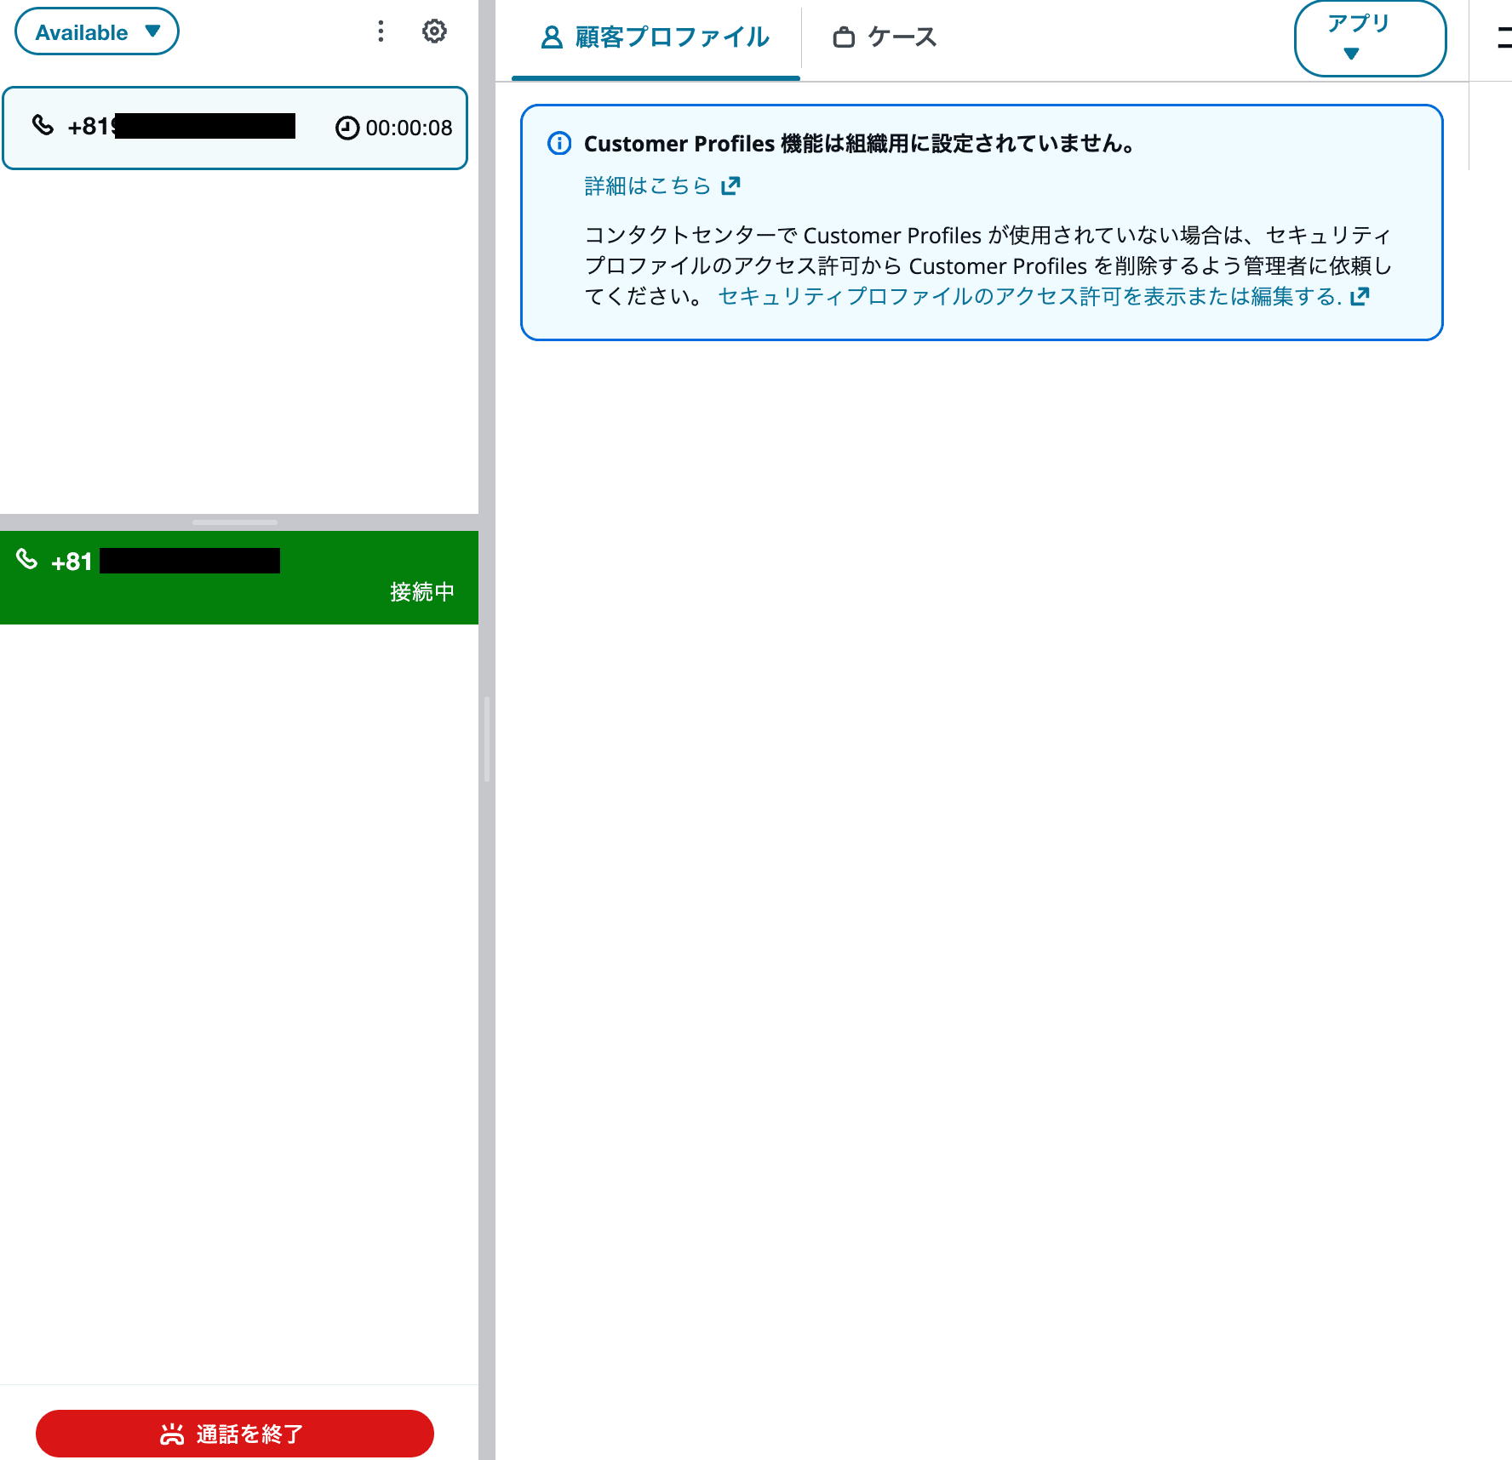Click the person icon on the 顧客プロファイル tab
Image resolution: width=1512 pixels, height=1460 pixels.
tap(551, 37)
